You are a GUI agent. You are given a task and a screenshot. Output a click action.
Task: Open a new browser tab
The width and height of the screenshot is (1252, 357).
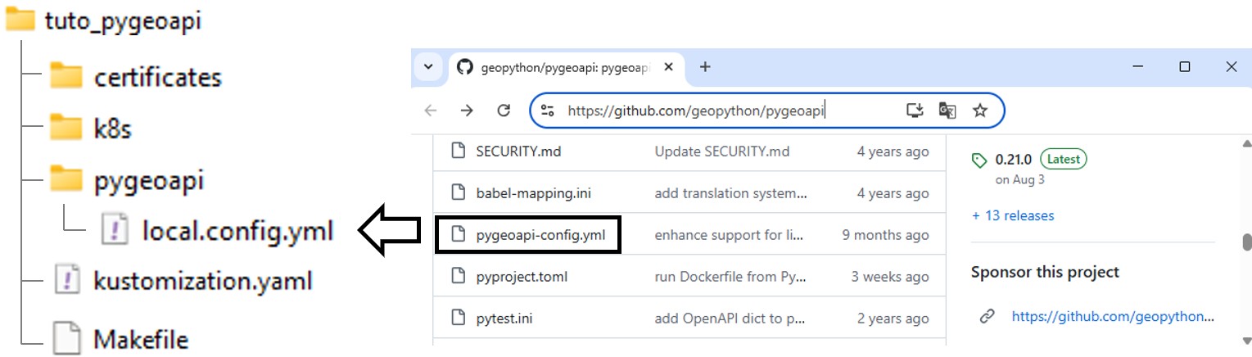[x=704, y=67]
